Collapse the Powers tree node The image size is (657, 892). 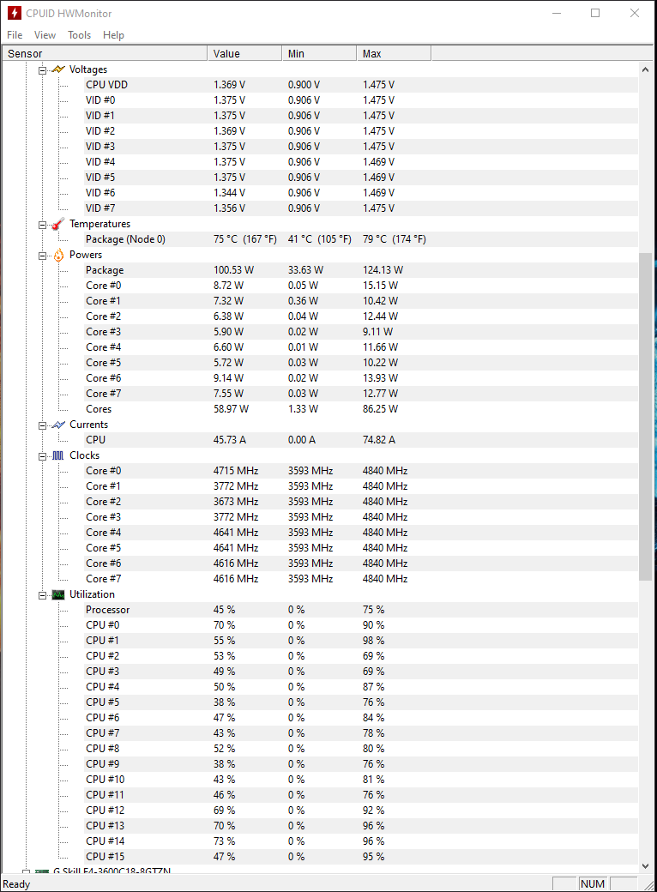42,256
